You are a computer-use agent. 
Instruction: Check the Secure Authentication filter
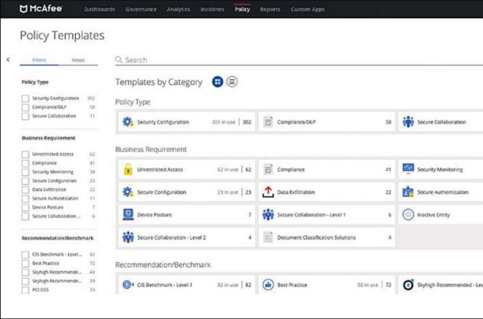[25, 199]
